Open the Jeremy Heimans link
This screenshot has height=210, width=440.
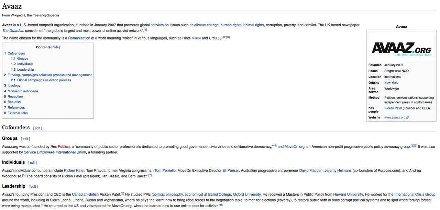(338, 171)
